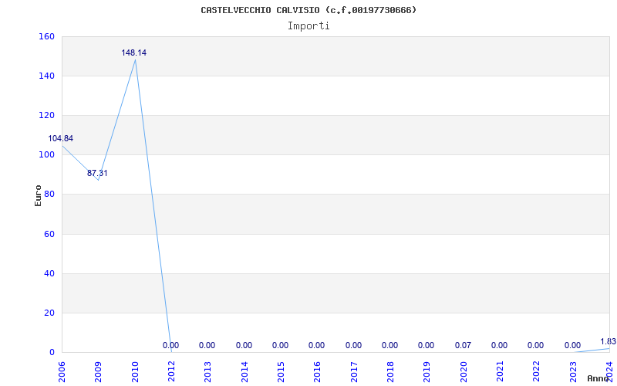This screenshot has height=386, width=617.
Task: Click the 0 y-axis tick
Action: [52, 352]
